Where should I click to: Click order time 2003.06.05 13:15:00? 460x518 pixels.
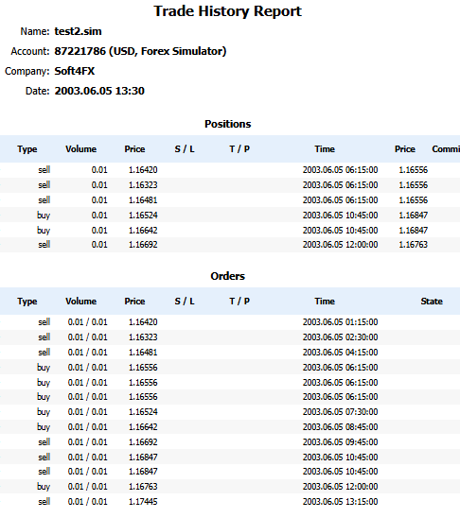341,502
